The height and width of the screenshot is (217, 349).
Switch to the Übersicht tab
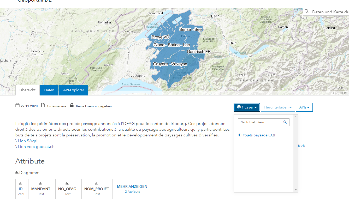point(28,90)
